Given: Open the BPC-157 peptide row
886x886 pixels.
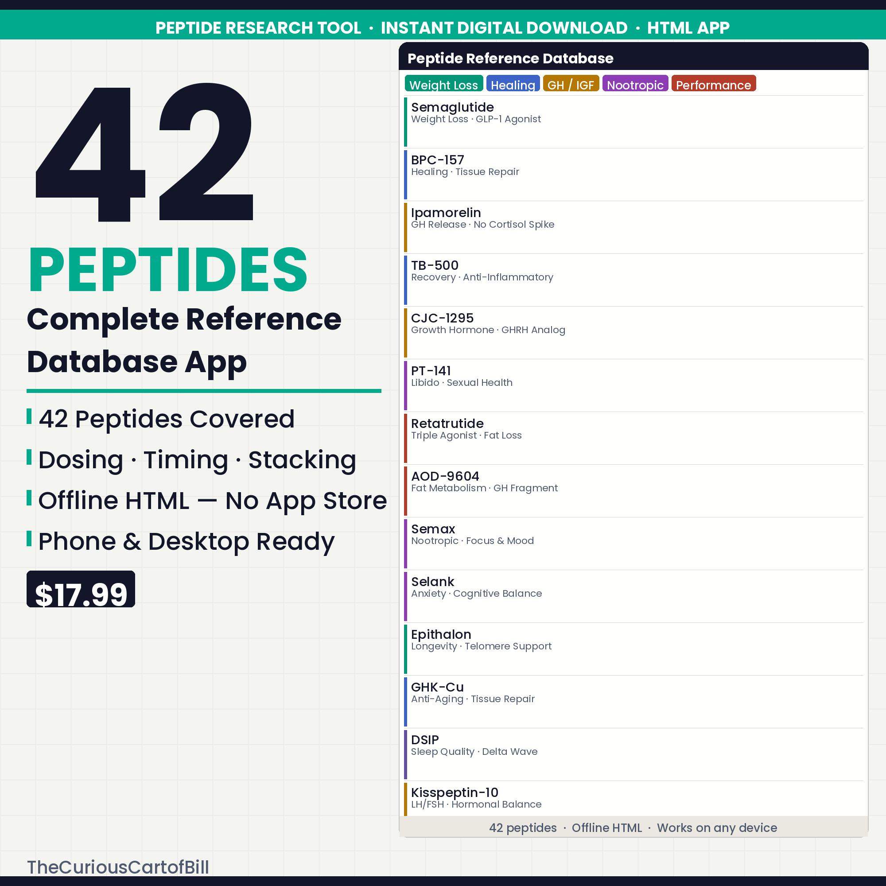Looking at the screenshot, I should point(633,175).
